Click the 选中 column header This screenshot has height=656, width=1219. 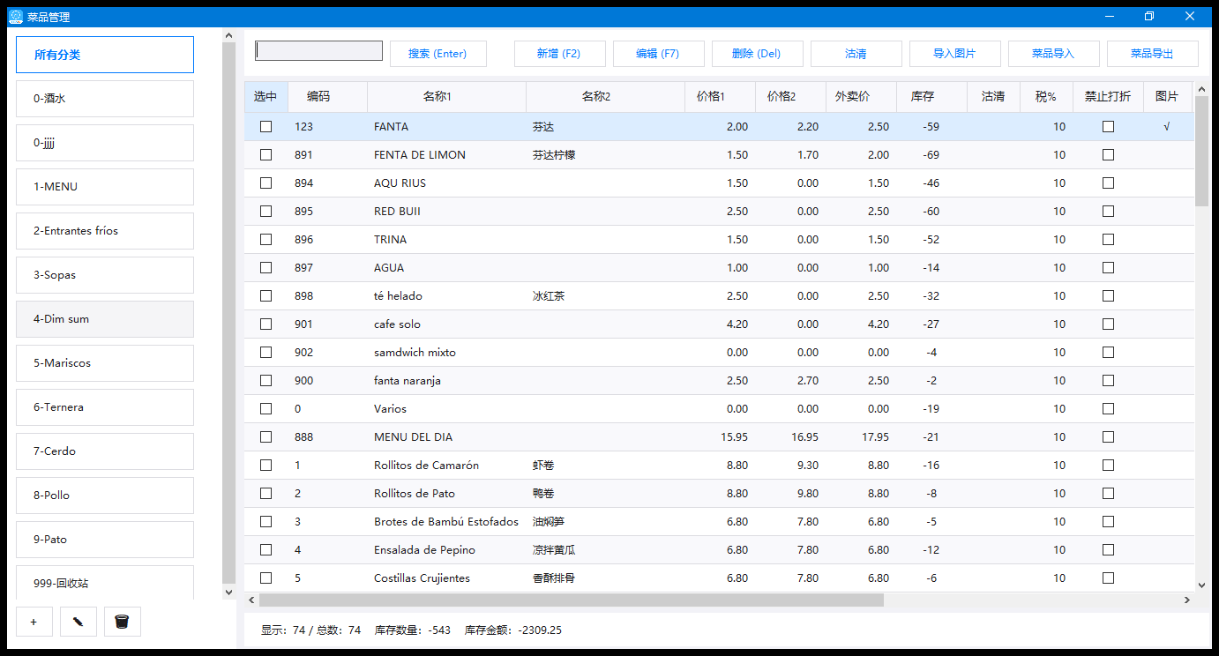click(x=265, y=97)
